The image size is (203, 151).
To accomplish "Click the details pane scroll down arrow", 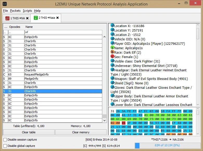I will 198,104.
